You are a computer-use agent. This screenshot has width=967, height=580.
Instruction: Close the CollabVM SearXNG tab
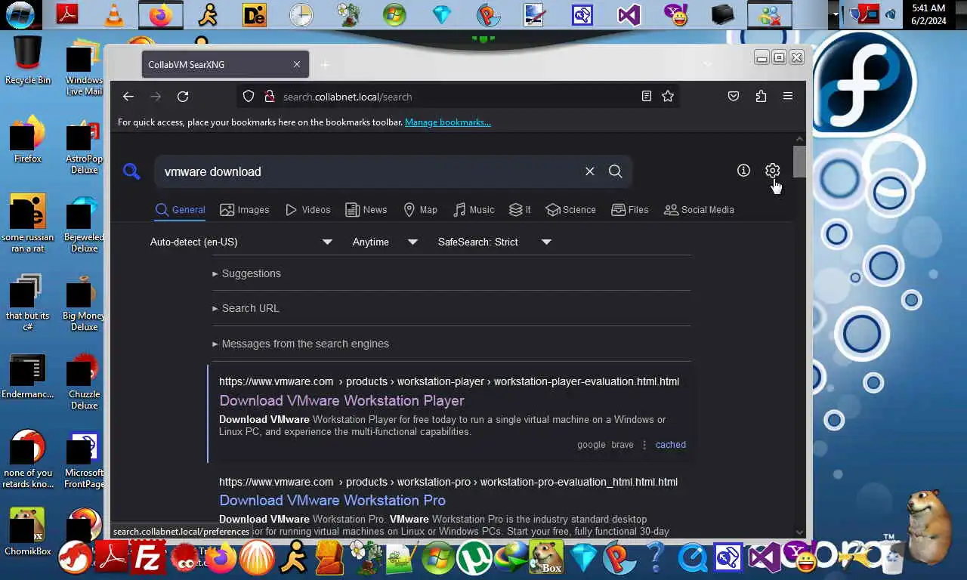pos(297,65)
